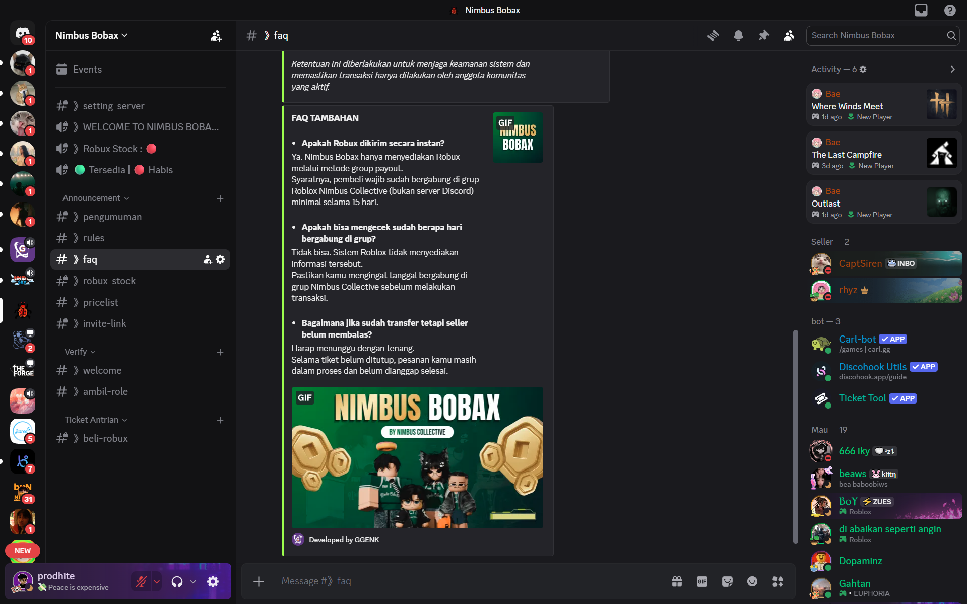Open the Threads icon in channel header

pyautogui.click(x=713, y=35)
